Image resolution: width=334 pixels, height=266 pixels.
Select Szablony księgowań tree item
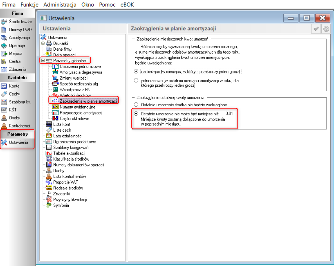tap(71, 148)
